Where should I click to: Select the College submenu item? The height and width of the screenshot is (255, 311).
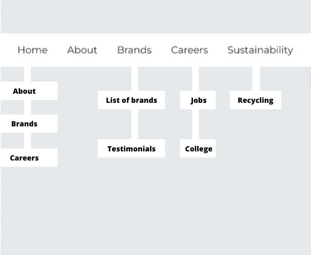pos(198,149)
